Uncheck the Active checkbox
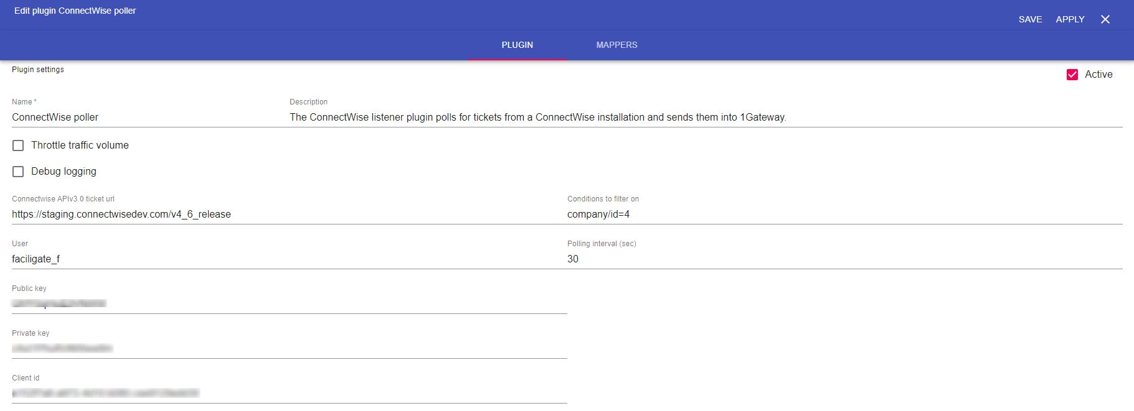Viewport: 1134px width, 411px height. click(x=1072, y=75)
